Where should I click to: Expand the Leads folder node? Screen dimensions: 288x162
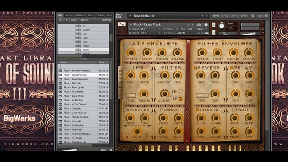[x=76, y=38]
